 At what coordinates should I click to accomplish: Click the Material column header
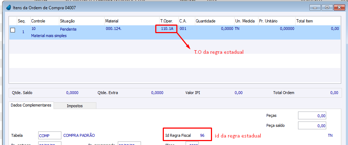(x=132, y=21)
